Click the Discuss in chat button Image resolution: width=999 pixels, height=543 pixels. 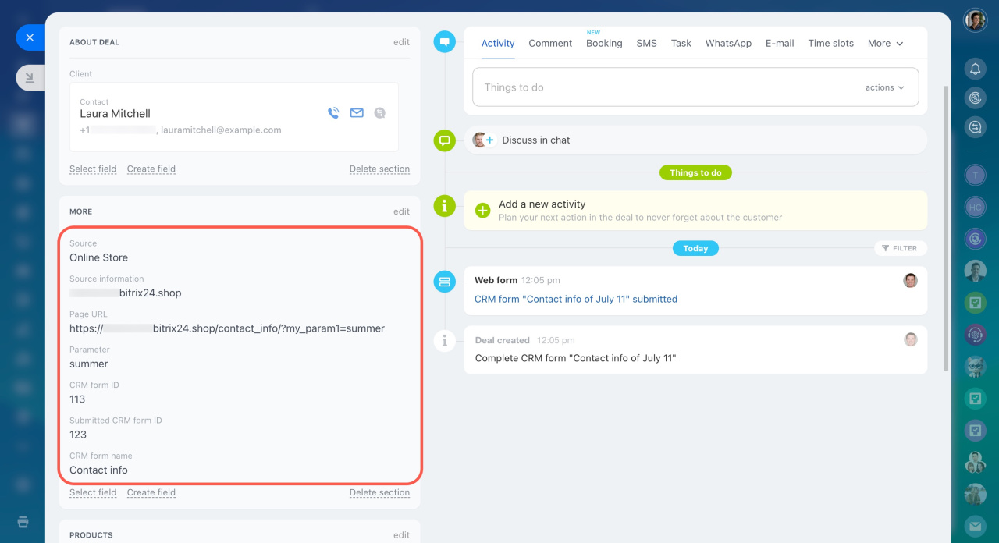[536, 140]
